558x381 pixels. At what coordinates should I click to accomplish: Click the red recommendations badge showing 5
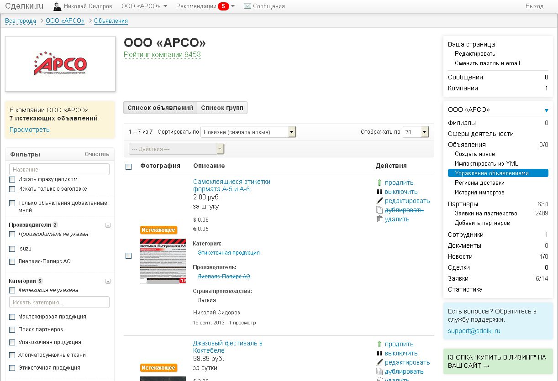click(x=223, y=6)
